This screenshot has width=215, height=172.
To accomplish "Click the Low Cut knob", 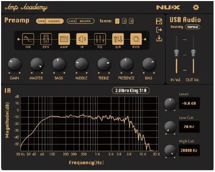I will tap(170, 127).
